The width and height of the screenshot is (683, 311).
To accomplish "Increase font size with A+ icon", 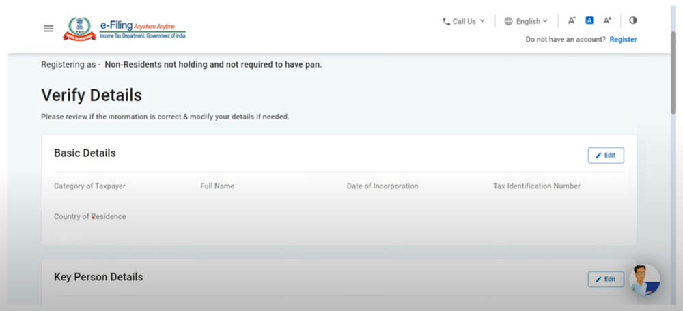I will point(607,21).
